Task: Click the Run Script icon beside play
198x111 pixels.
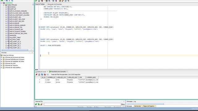Action: click(39, 1)
